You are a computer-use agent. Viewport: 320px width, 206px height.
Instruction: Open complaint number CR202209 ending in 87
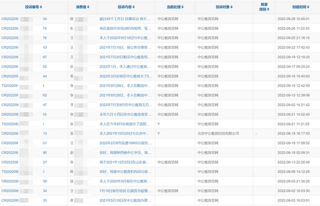[x=24, y=57]
